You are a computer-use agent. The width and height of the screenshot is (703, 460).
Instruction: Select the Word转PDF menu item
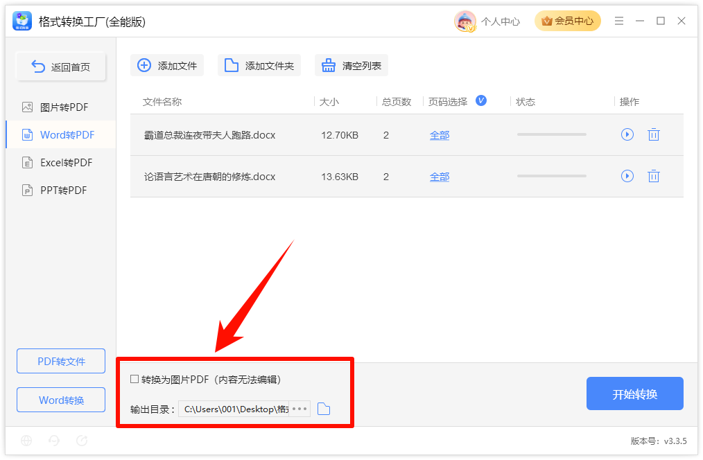tap(61, 135)
